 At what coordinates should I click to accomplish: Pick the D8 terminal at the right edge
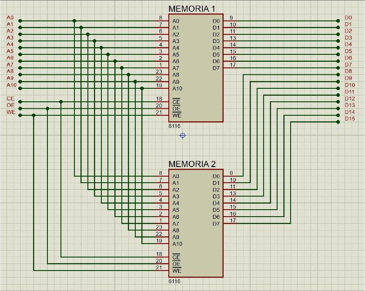(x=348, y=71)
